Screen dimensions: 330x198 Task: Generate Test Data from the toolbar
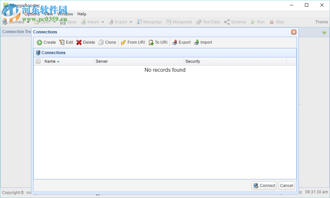tap(208, 22)
